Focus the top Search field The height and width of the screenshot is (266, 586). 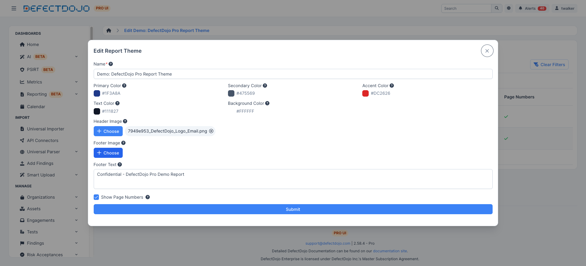[466, 8]
